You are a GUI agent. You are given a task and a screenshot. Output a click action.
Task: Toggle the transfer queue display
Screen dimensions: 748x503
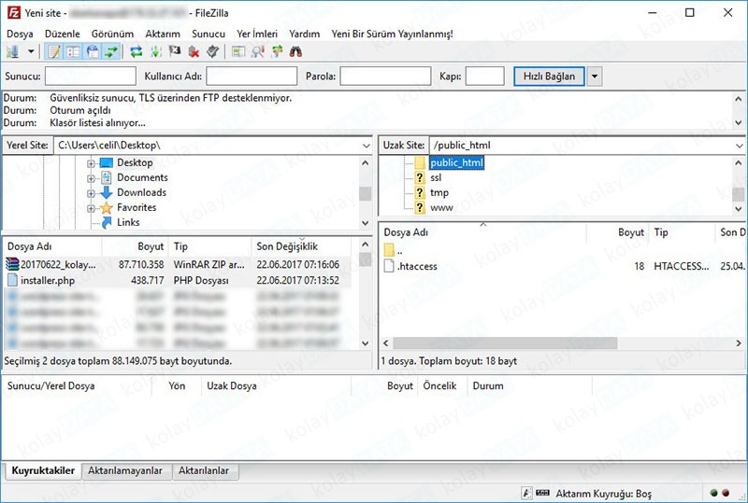(x=111, y=51)
